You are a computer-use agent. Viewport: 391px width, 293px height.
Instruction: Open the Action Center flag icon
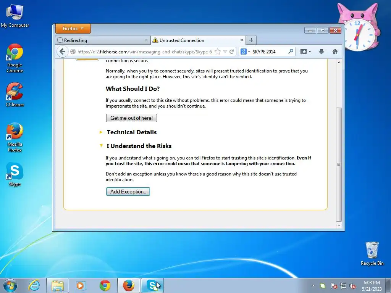coord(334,286)
